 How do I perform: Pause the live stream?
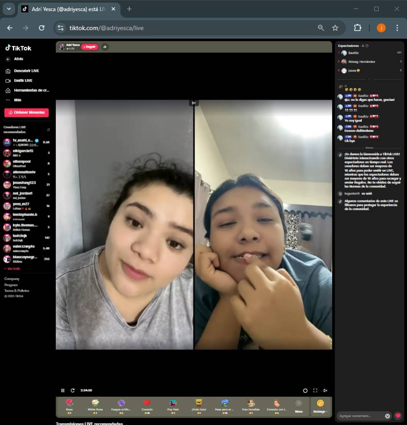63,390
